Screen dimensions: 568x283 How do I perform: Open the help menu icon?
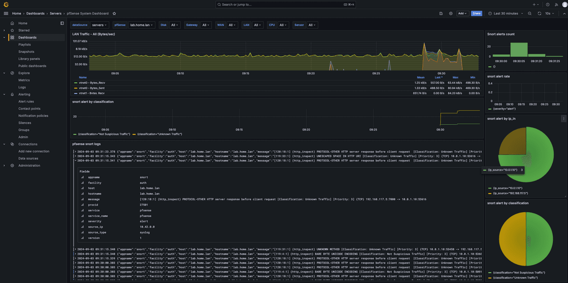[x=548, y=5]
